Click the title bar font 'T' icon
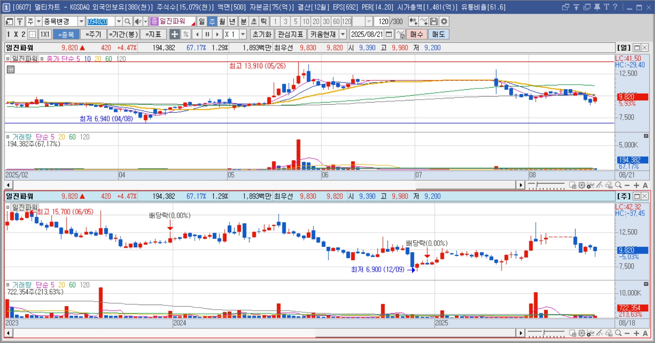 606,7
